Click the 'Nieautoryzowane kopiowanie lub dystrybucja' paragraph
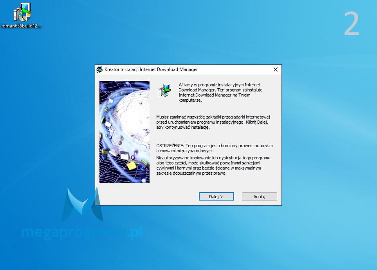The width and height of the screenshot is (377, 270). pos(213,166)
